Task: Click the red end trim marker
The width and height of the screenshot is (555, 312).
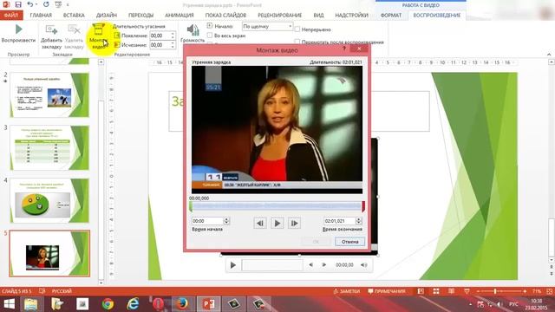Action: click(x=363, y=207)
